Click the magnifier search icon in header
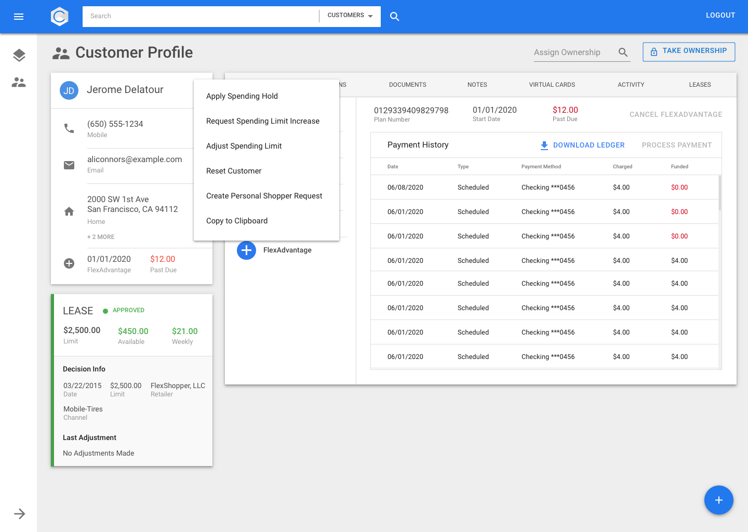Screen dimensions: 748x532 click(395, 17)
